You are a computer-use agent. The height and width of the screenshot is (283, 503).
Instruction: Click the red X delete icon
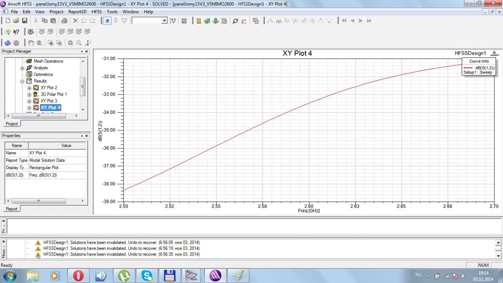point(75,21)
